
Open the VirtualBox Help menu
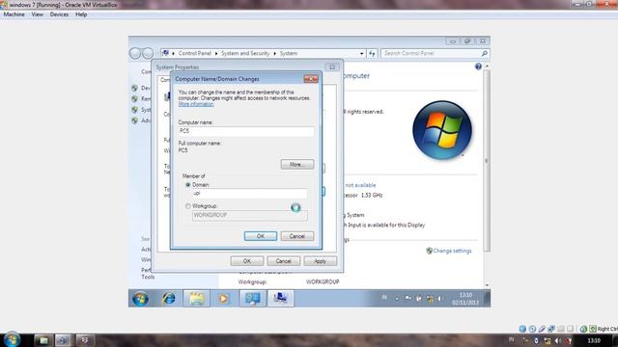pyautogui.click(x=81, y=14)
